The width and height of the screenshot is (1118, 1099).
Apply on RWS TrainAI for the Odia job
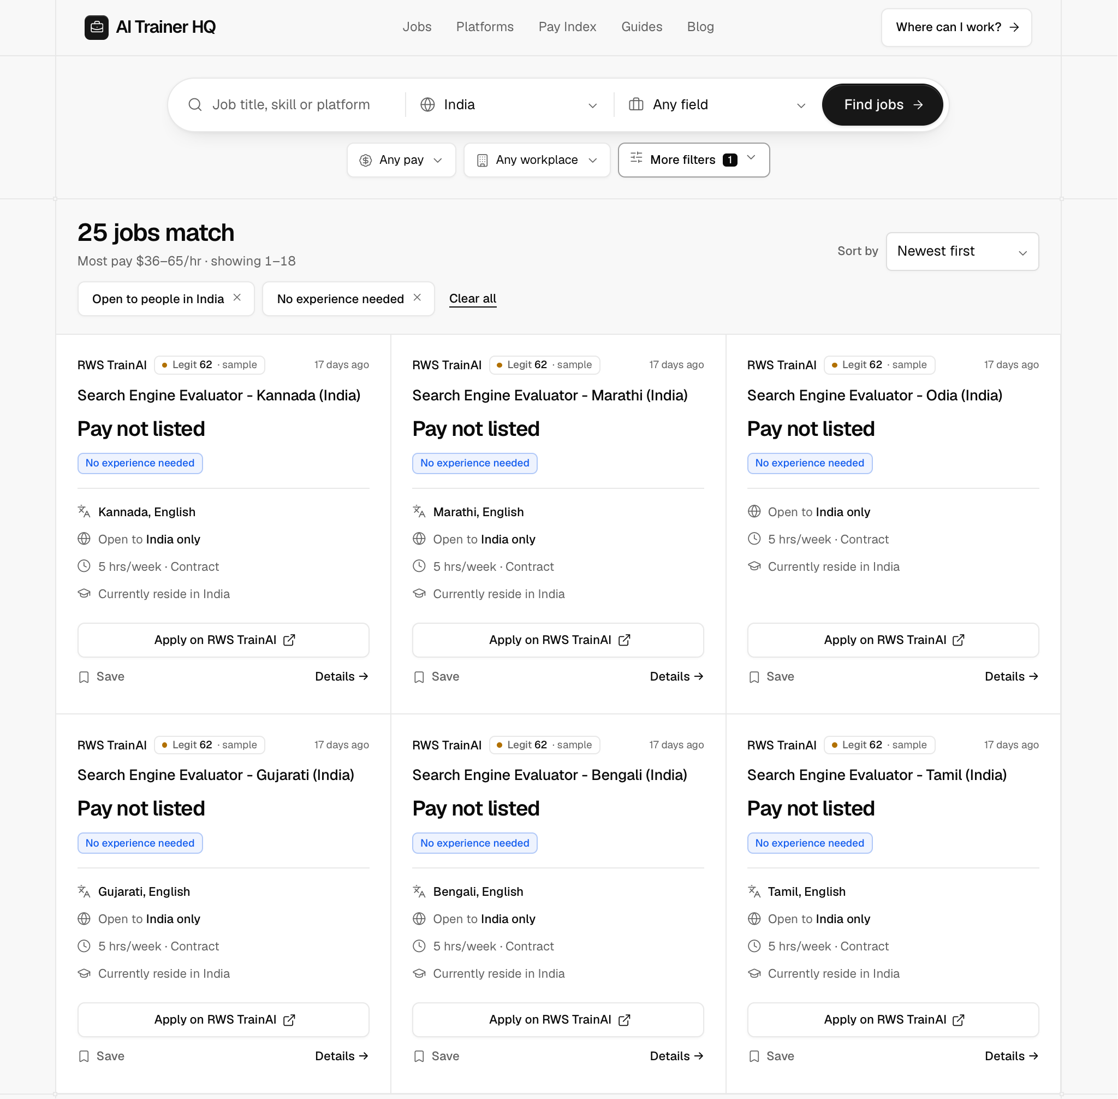893,640
